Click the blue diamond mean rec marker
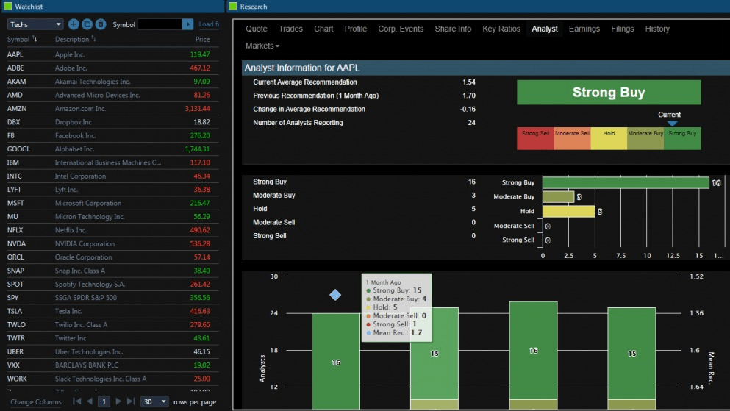This screenshot has height=411, width=730. pyautogui.click(x=335, y=295)
